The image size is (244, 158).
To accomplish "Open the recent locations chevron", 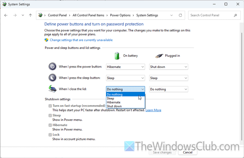I will click(23, 15).
